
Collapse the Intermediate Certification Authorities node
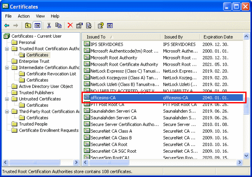click(7, 68)
